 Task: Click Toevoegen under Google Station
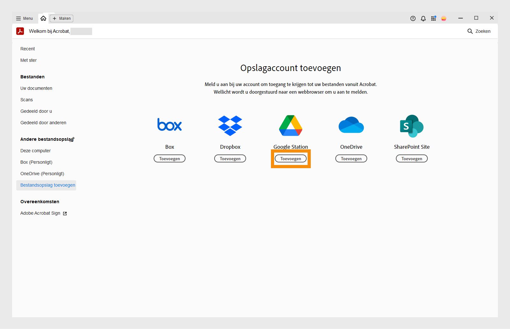click(290, 158)
